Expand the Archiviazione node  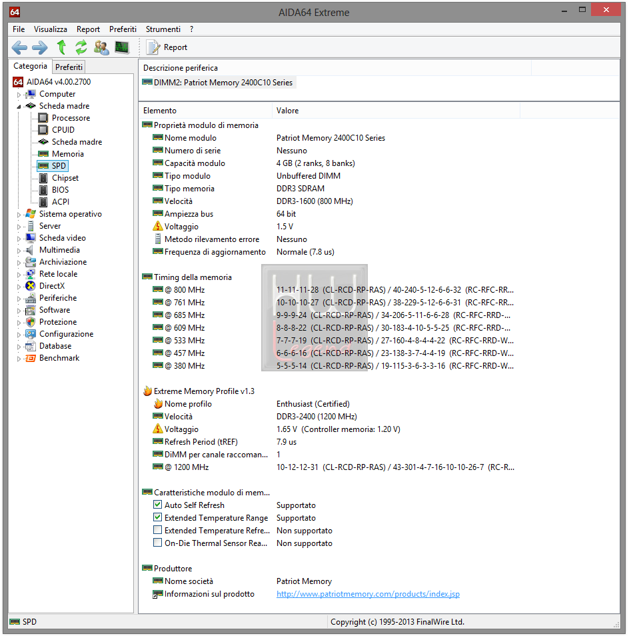click(19, 263)
